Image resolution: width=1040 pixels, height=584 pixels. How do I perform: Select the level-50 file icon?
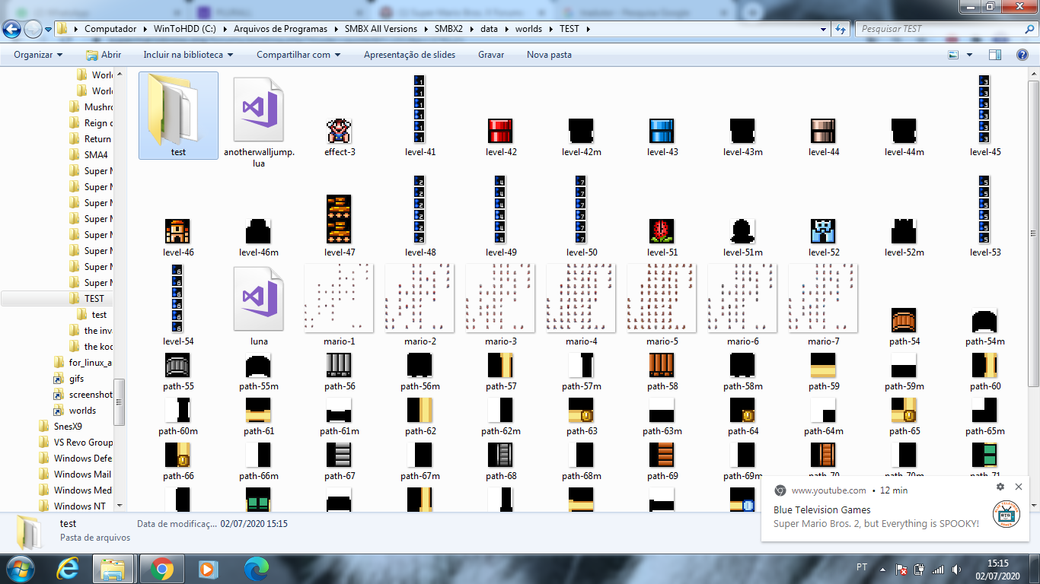pyautogui.click(x=581, y=209)
